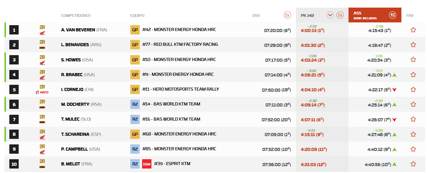Viewport: 427px width, 173px height.
Task: Toggle favorite star for S. Howes
Action: coord(413,60)
